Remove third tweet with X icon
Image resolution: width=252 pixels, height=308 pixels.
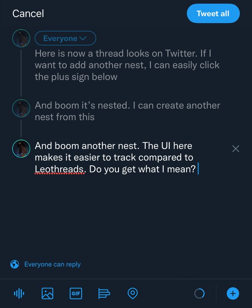[x=235, y=149]
